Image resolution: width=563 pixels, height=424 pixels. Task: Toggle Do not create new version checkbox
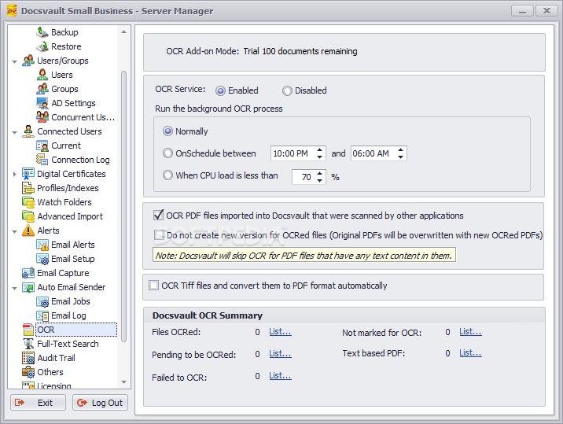coord(159,235)
